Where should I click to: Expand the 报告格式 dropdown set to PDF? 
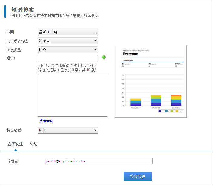pyautogui.click(x=68, y=130)
